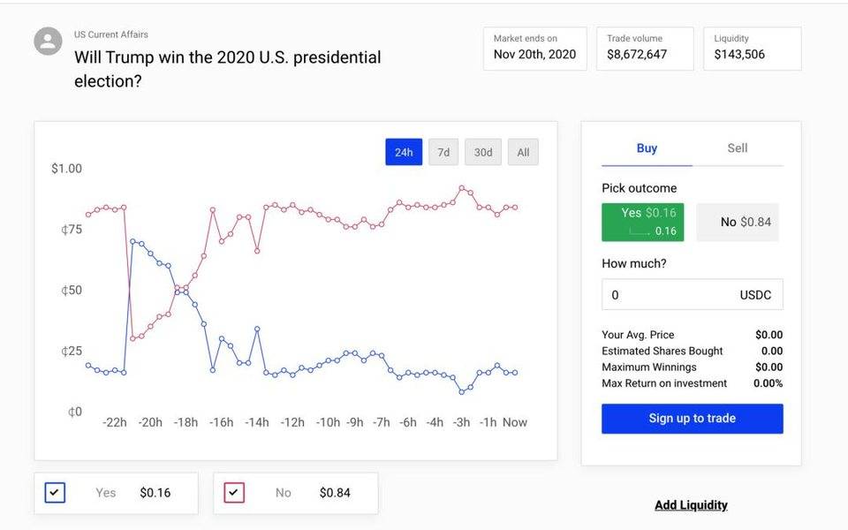Switch chart range to 7d
This screenshot has height=530, width=848.
[x=443, y=152]
